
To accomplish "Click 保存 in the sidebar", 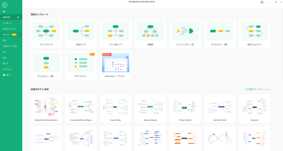I will 11,40.
